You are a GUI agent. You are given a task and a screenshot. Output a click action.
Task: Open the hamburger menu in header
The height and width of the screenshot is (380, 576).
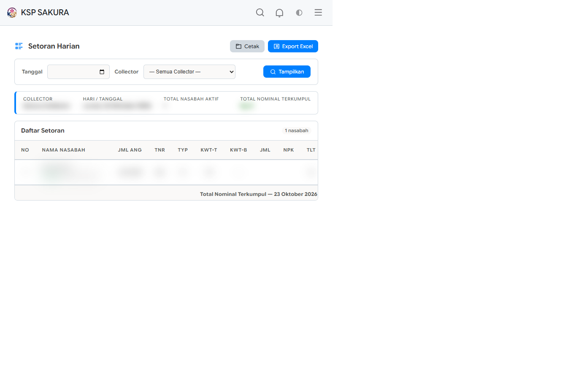click(x=318, y=13)
